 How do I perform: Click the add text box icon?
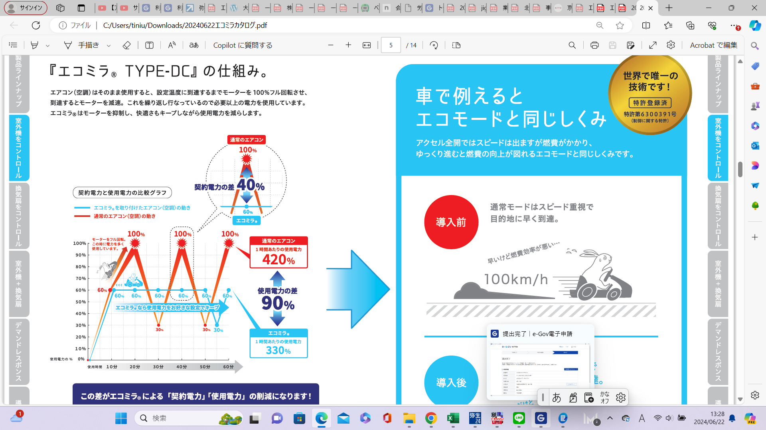pyautogui.click(x=149, y=45)
